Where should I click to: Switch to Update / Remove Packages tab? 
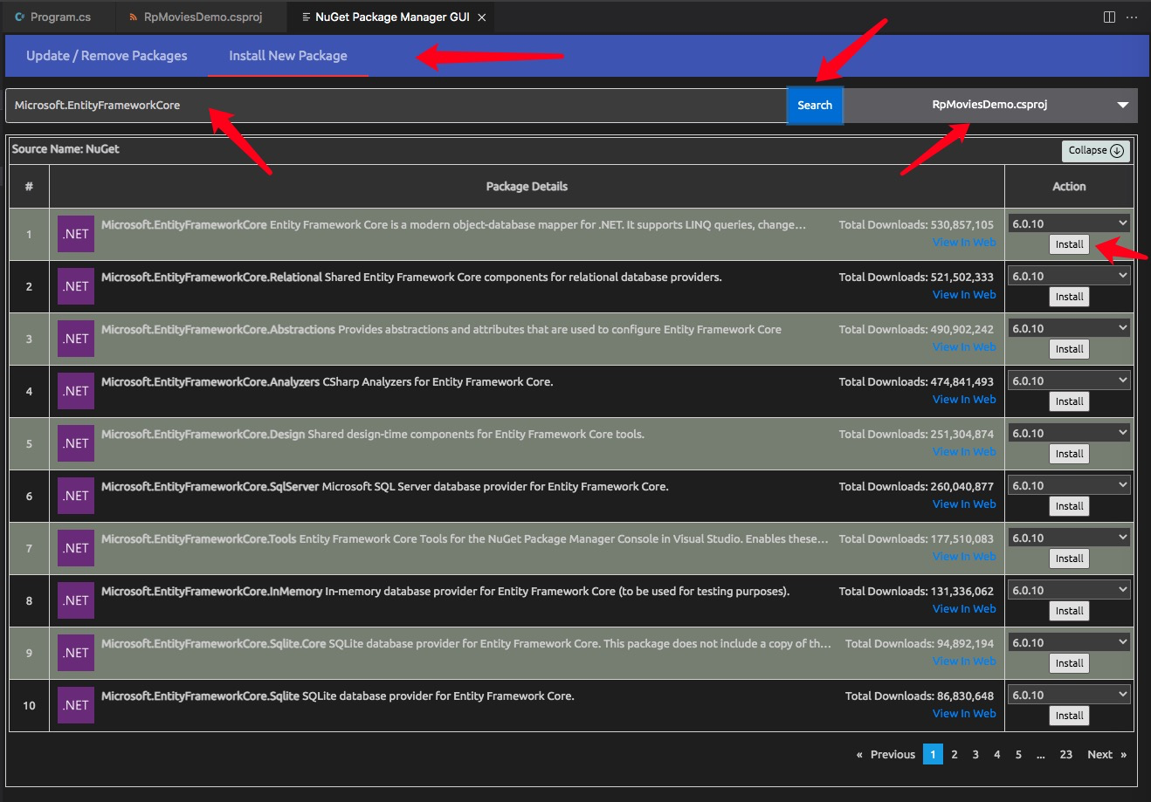[107, 56]
